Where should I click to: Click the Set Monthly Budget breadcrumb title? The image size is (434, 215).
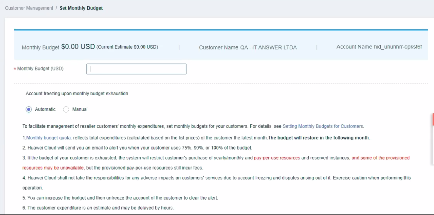coord(81,8)
